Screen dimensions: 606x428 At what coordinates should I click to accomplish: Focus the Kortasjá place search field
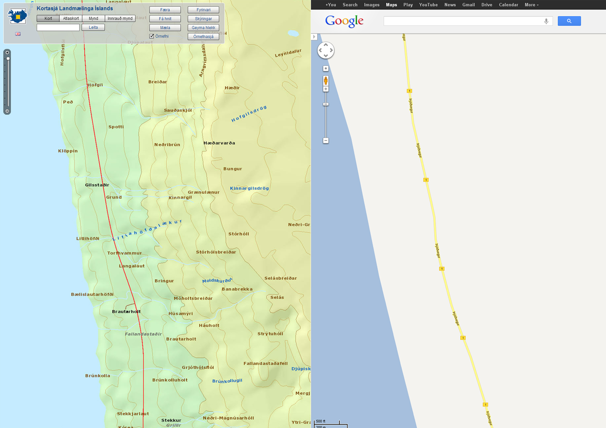(x=58, y=27)
